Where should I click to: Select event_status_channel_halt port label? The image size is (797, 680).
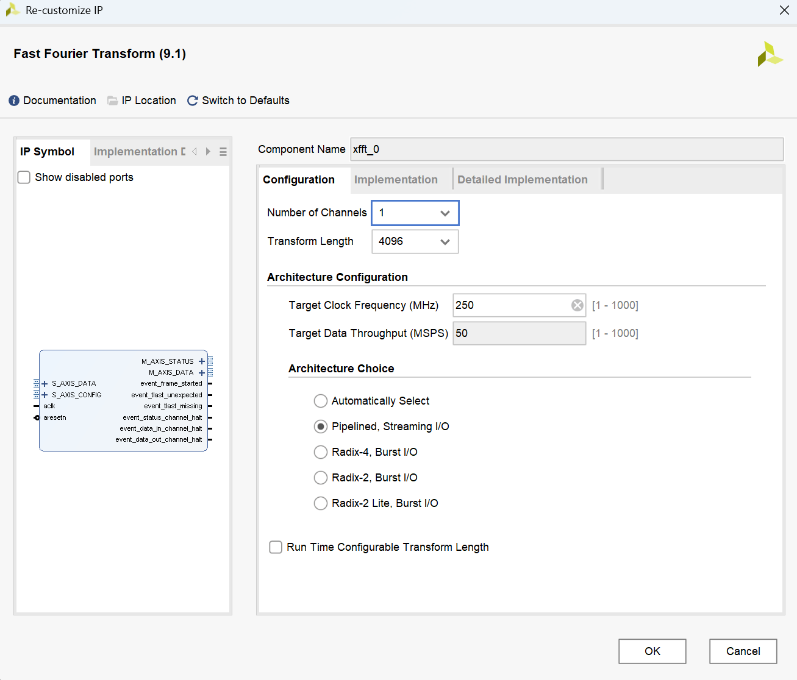tap(162, 417)
